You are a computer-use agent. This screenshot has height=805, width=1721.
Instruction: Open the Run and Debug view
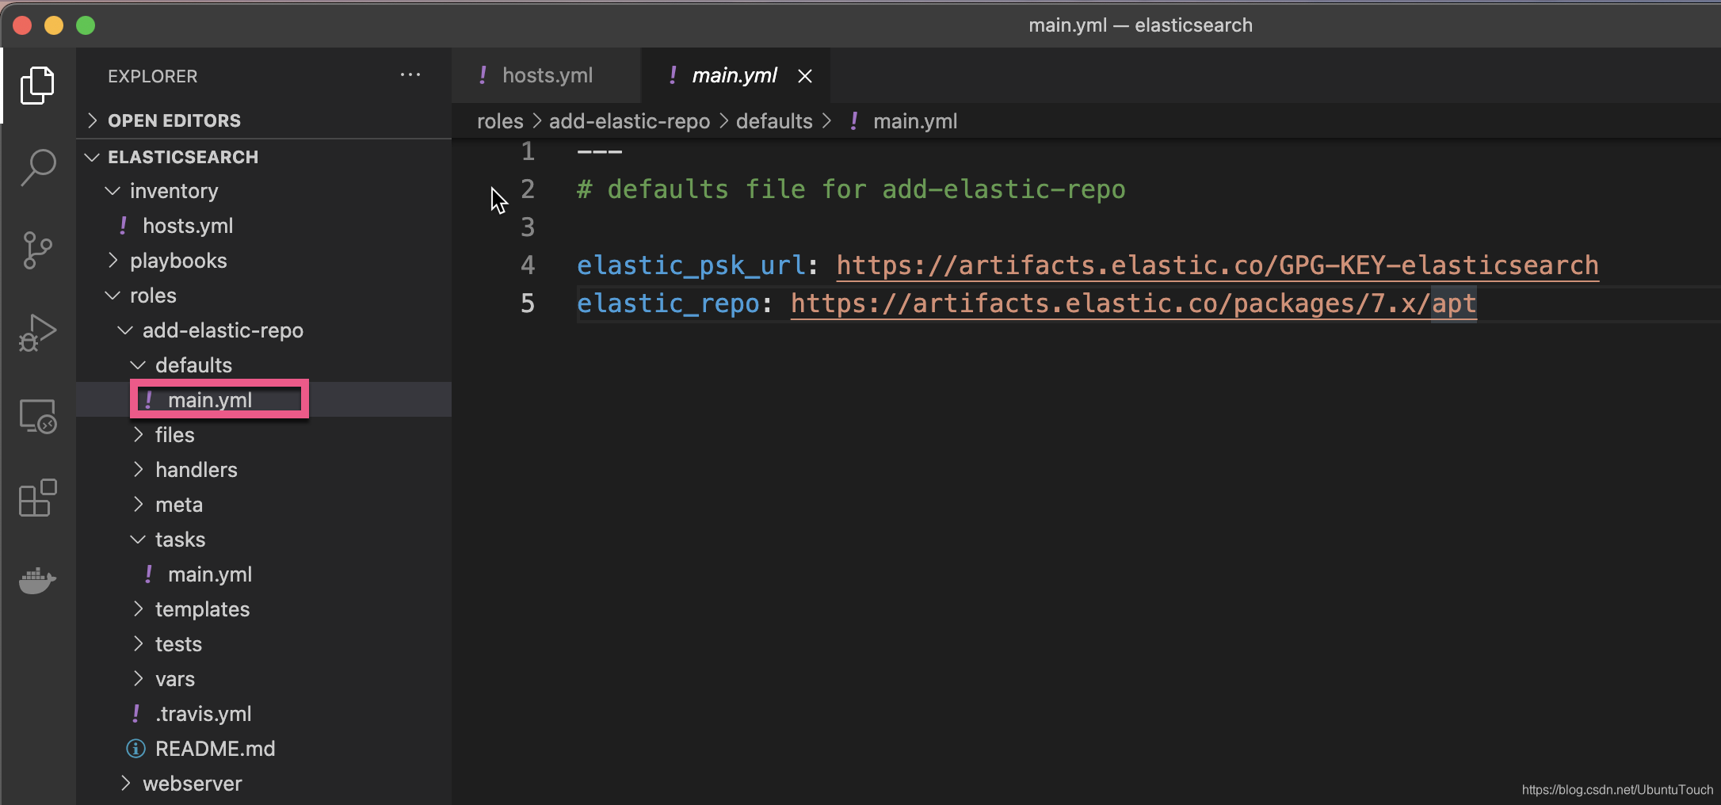pyautogui.click(x=37, y=333)
